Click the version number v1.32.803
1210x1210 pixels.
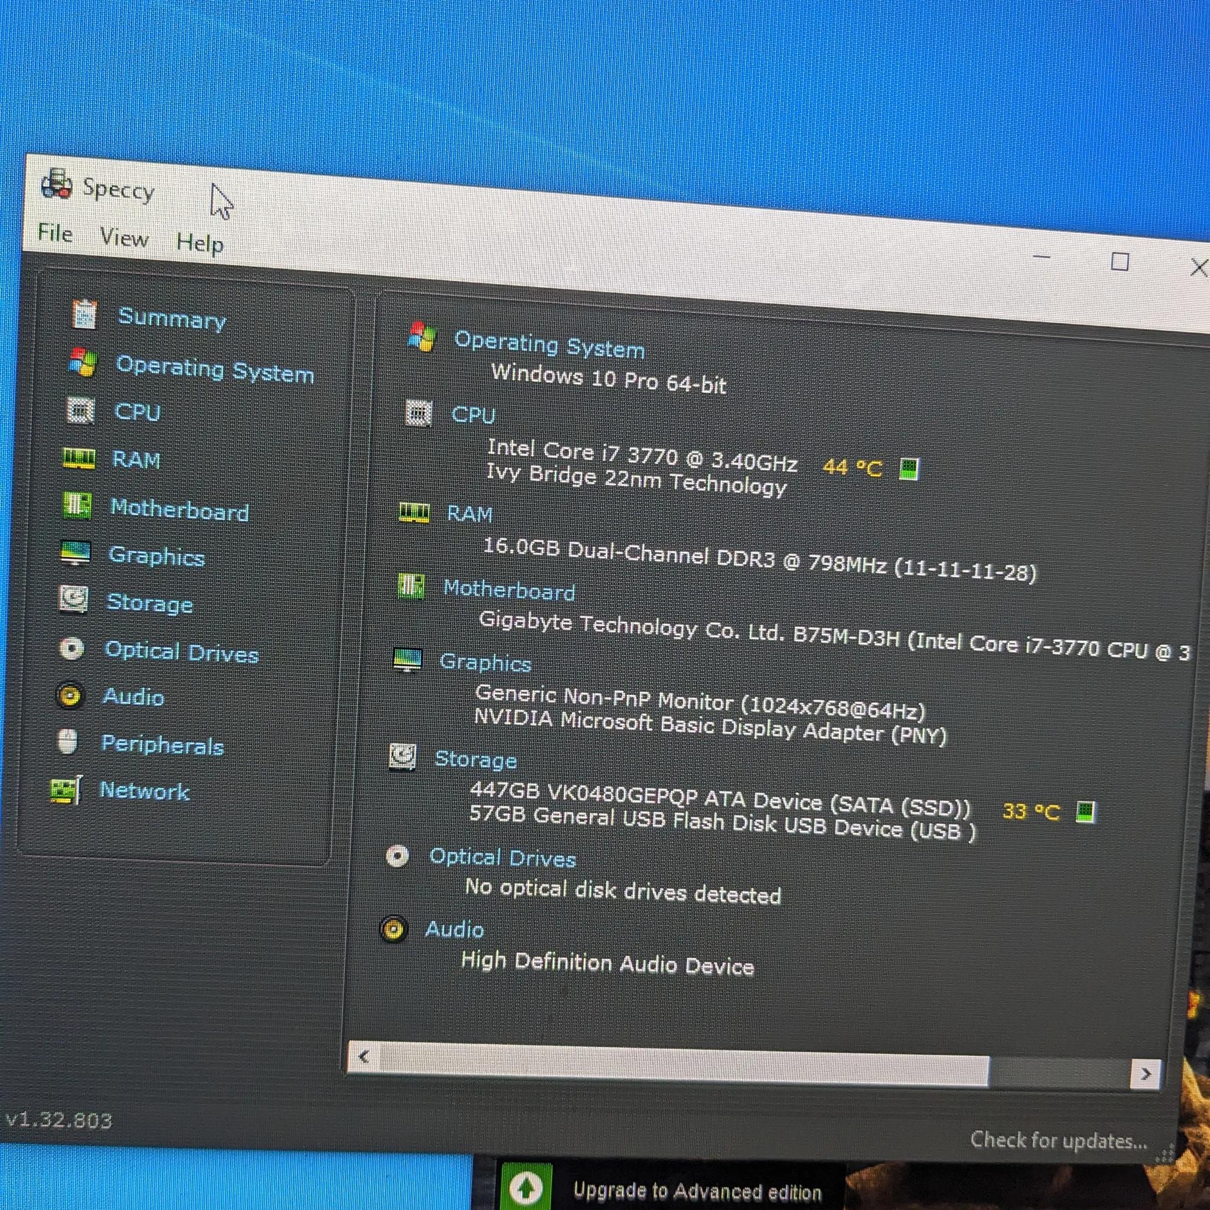pos(59,1120)
